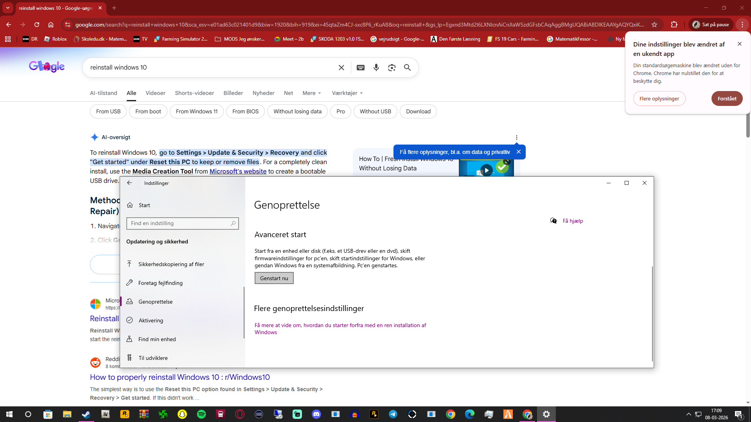The width and height of the screenshot is (751, 422).
Task: Expand the Mere dropdown in search tabs
Action: point(312,93)
